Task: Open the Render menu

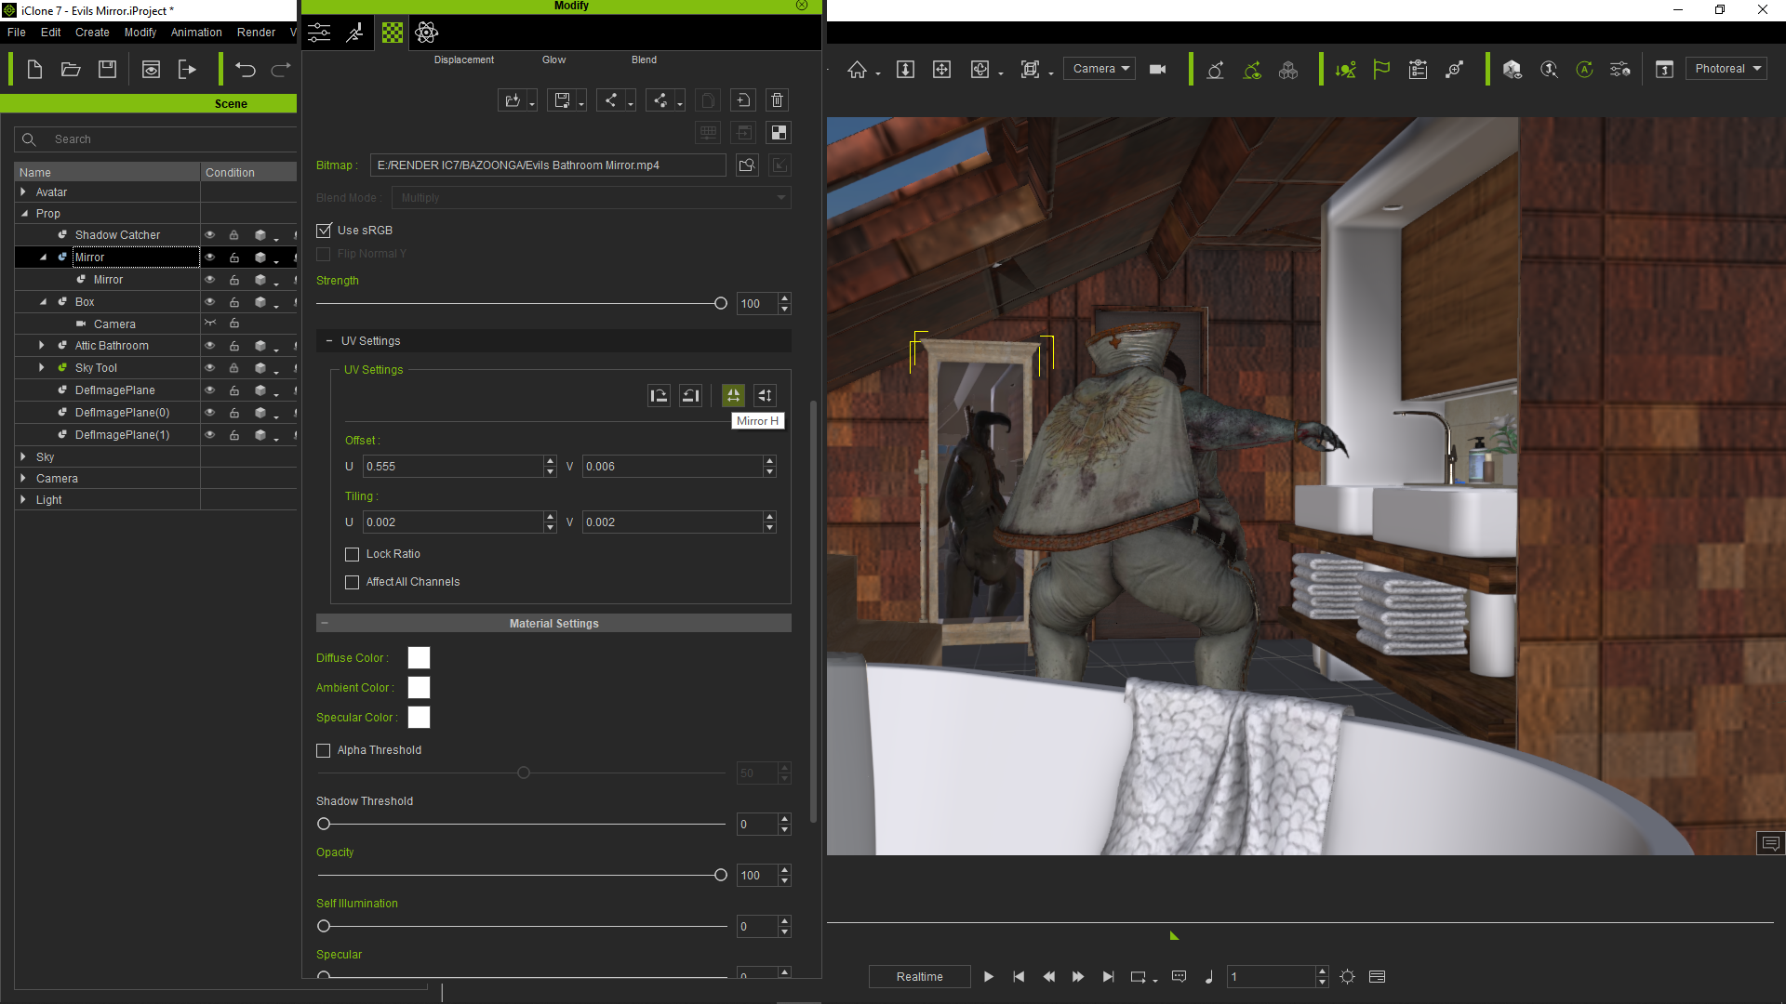Action: point(257,33)
